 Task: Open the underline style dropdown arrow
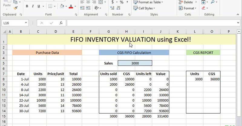click(x=43, y=6)
